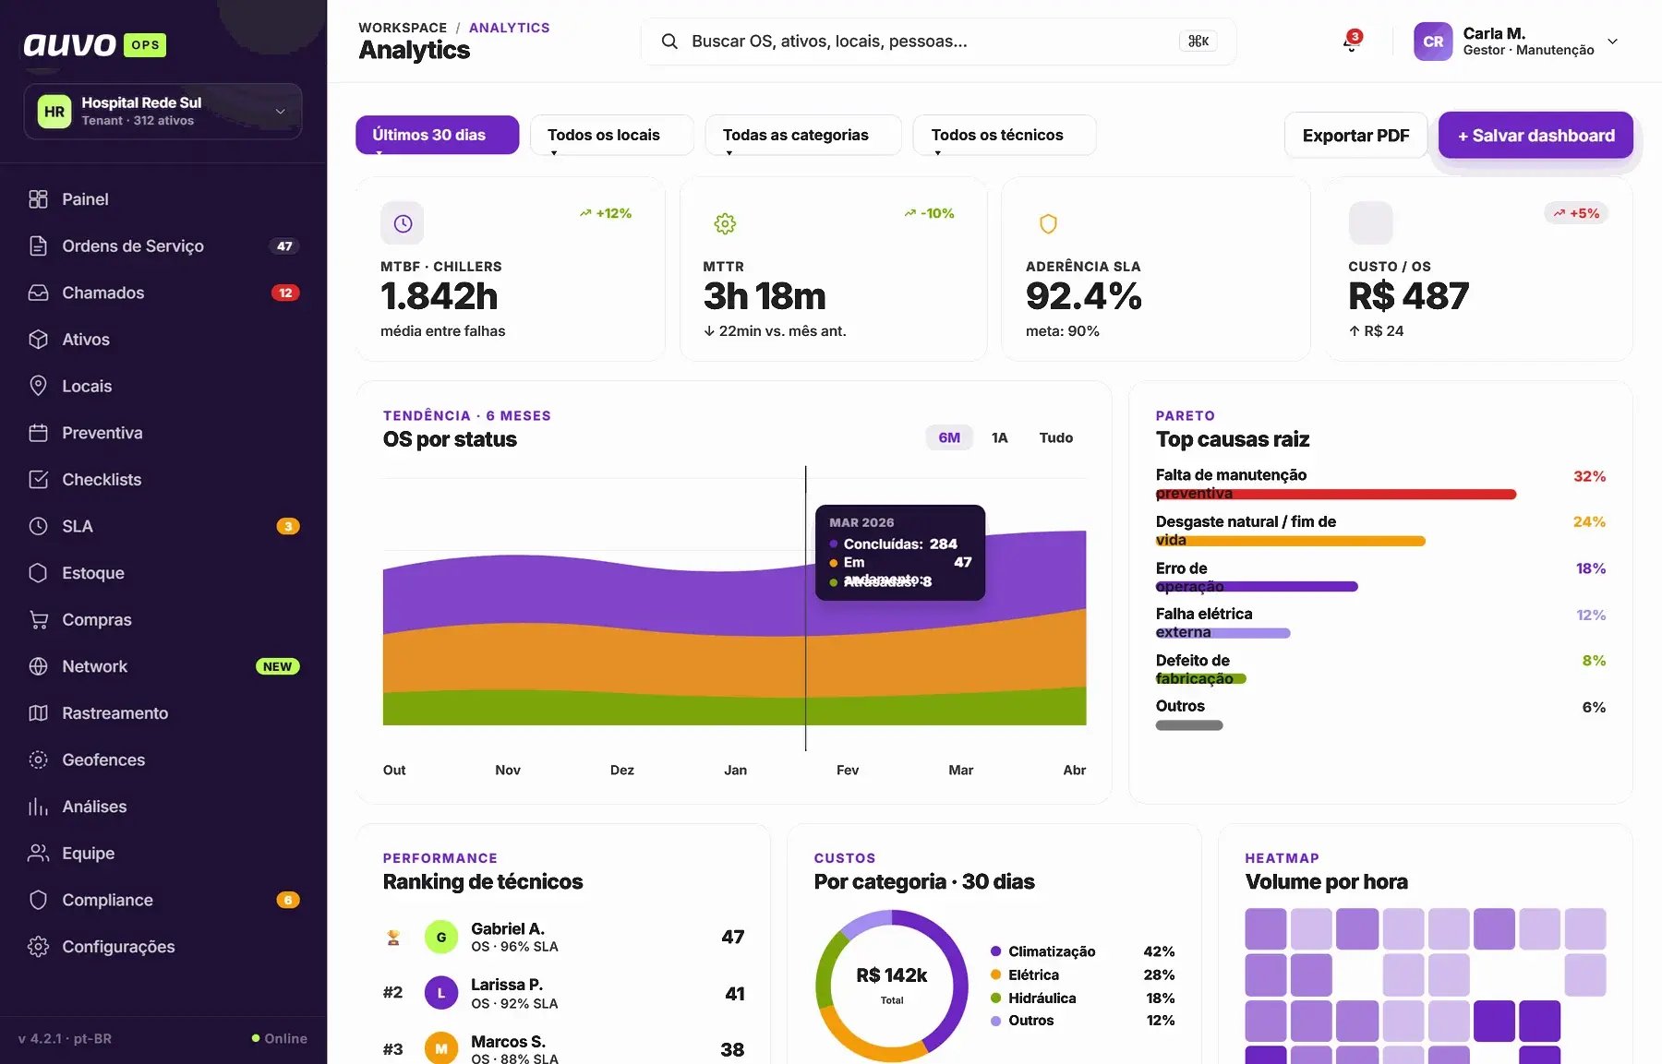The height and width of the screenshot is (1064, 1662).
Task: Expand Carla M. user menu chevron
Action: pos(1612,42)
